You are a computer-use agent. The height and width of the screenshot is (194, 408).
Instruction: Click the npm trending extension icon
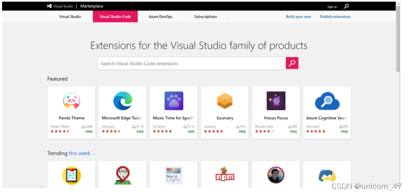click(x=225, y=175)
